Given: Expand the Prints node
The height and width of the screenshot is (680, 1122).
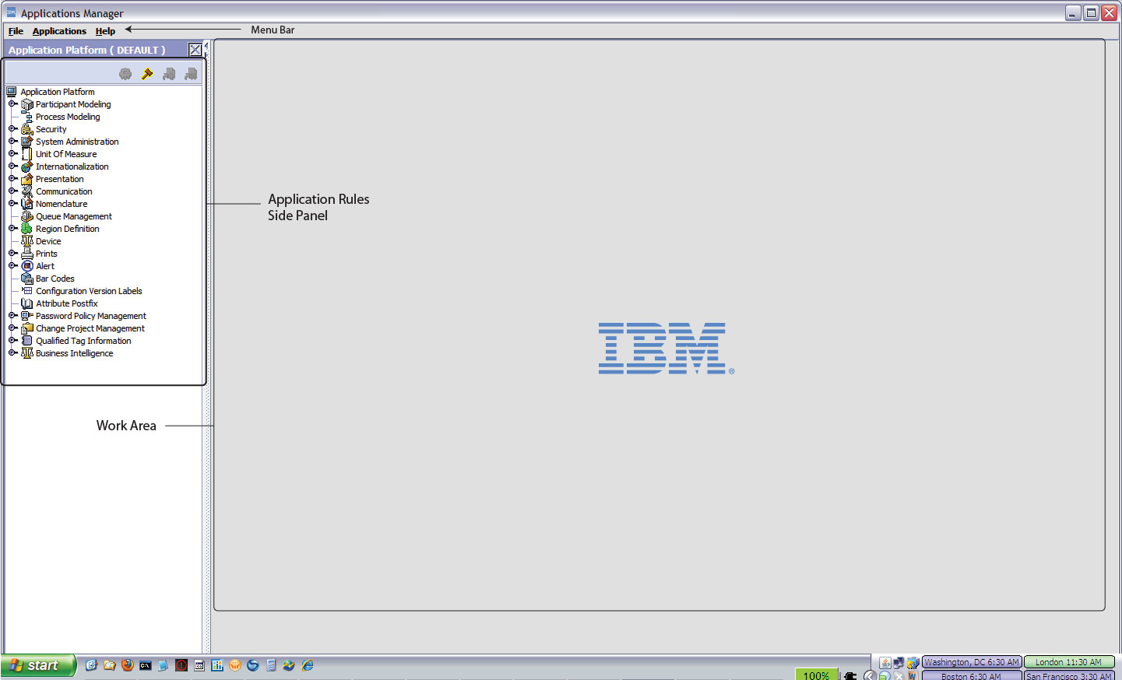Looking at the screenshot, I should pos(12,253).
